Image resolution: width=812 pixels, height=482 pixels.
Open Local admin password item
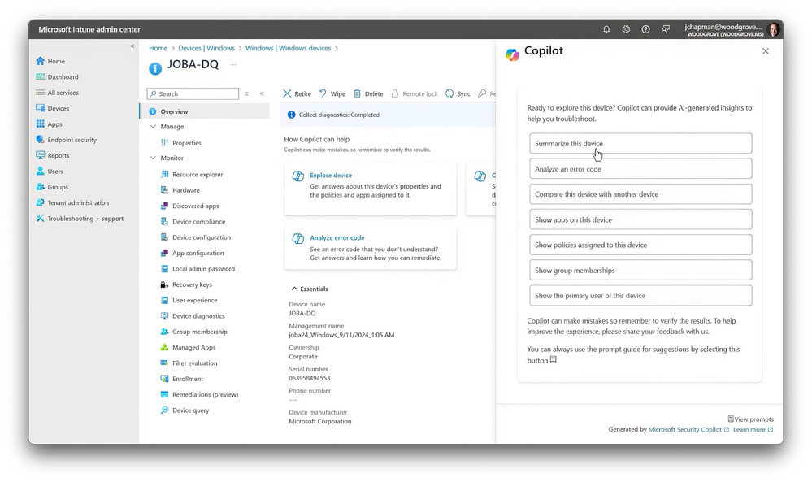[x=203, y=269]
